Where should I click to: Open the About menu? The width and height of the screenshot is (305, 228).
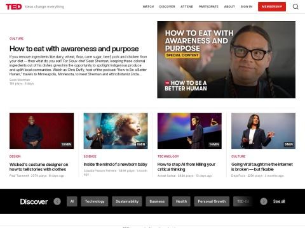(x=229, y=6)
